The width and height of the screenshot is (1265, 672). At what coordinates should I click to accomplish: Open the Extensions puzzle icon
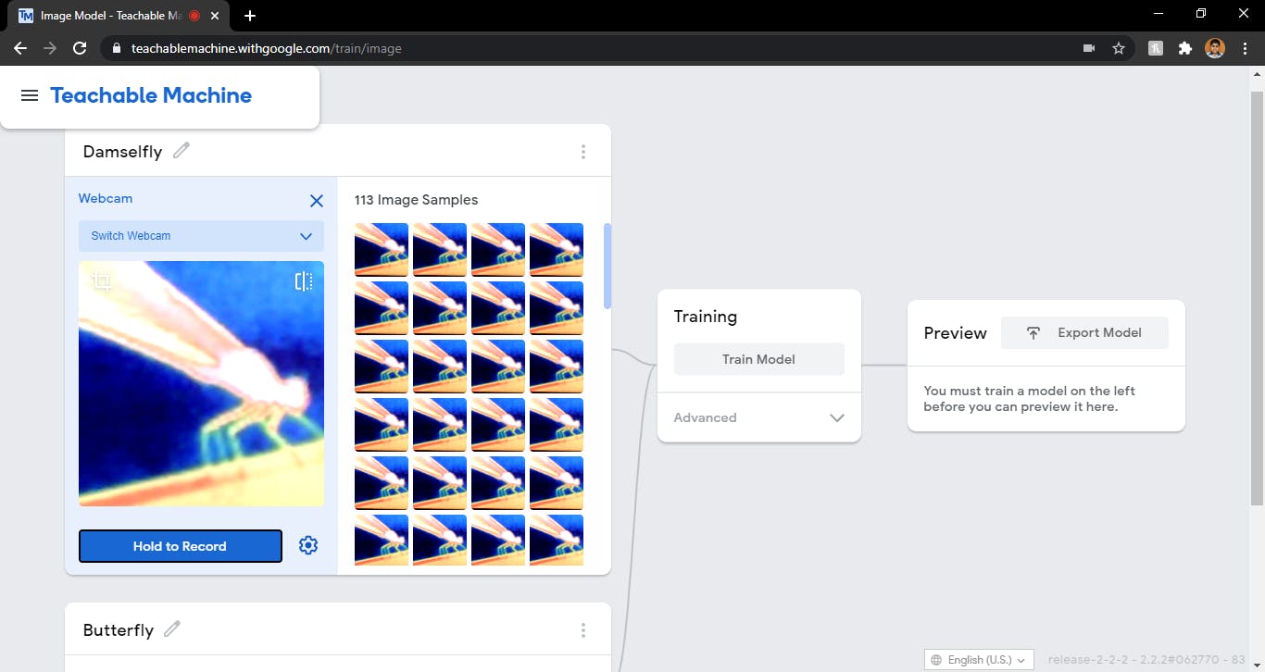coord(1185,48)
